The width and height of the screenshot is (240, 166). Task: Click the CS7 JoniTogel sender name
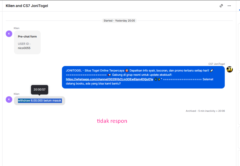217,64
